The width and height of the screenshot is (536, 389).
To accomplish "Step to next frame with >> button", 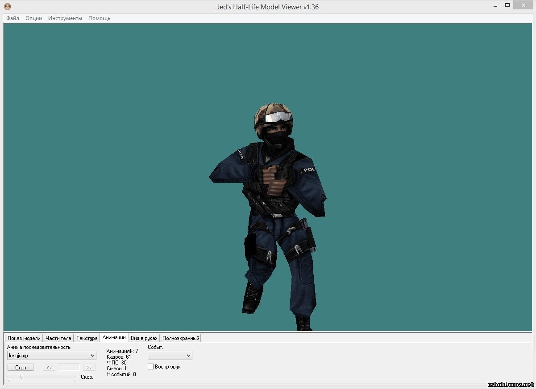I will coord(89,368).
